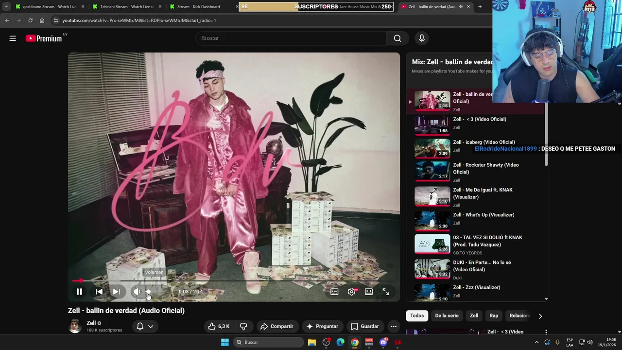Click the volume slider handle
622x350 pixels.
coord(148,292)
